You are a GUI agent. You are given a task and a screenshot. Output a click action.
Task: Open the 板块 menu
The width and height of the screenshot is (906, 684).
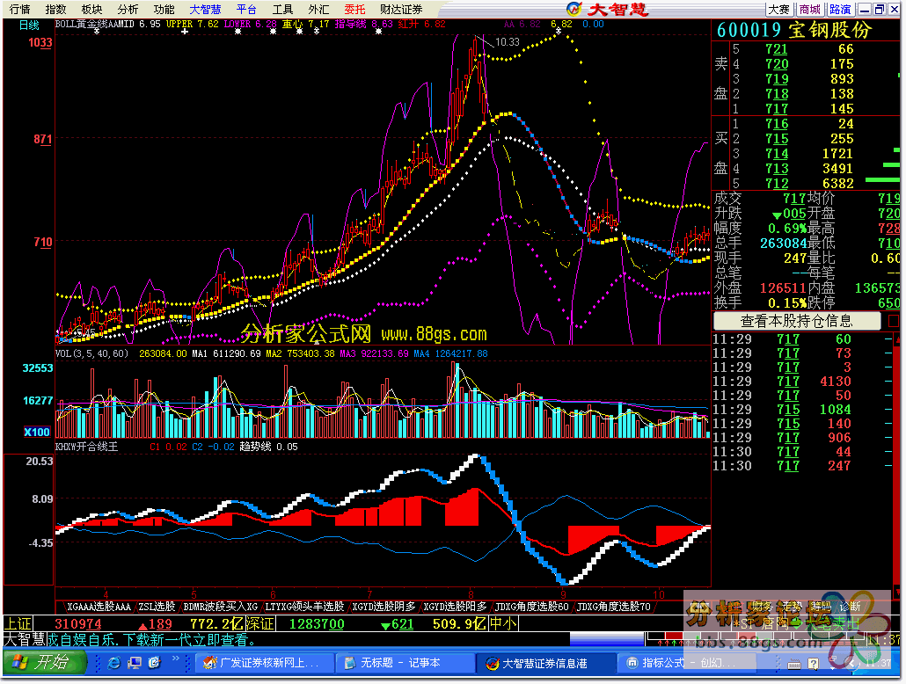[91, 10]
